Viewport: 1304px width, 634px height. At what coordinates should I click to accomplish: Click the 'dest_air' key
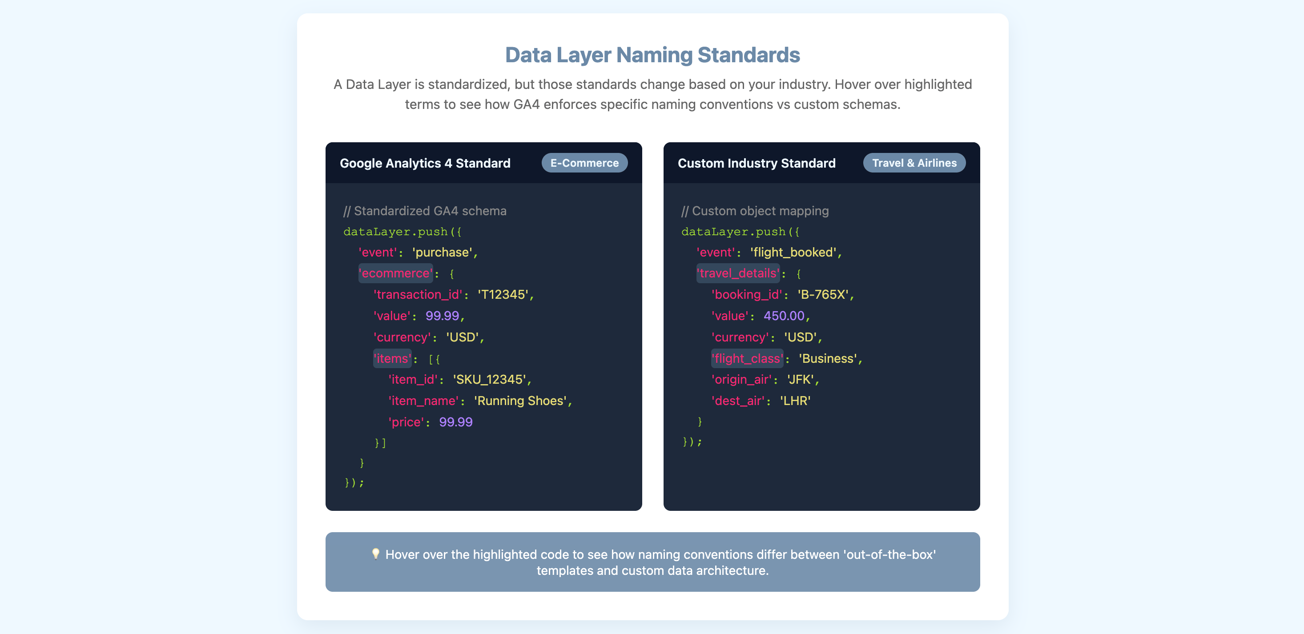737,401
